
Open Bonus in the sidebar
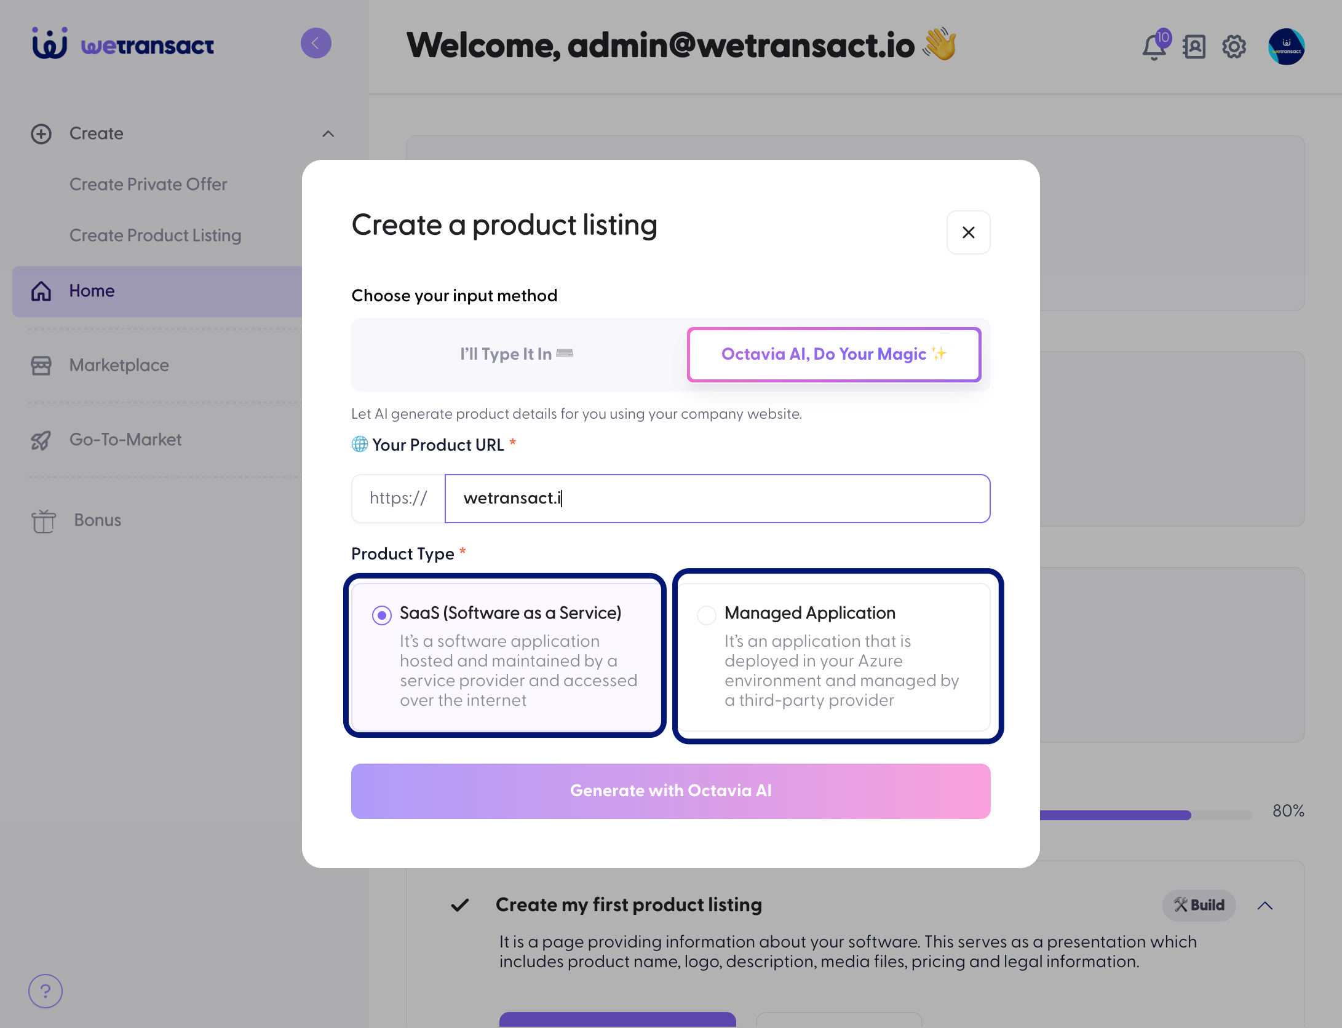pos(98,520)
